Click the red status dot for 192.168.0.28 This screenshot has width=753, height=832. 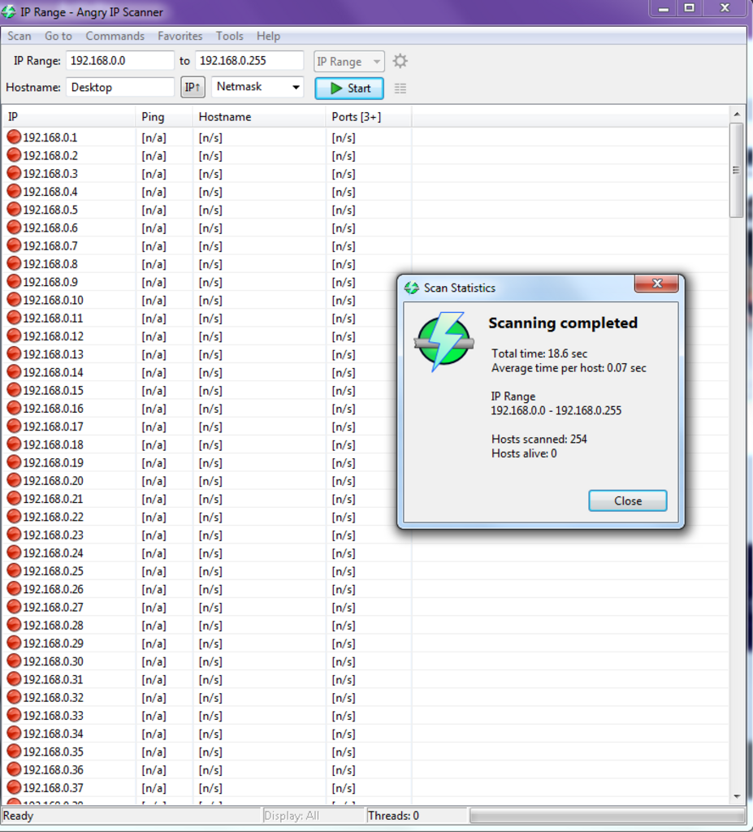click(14, 625)
